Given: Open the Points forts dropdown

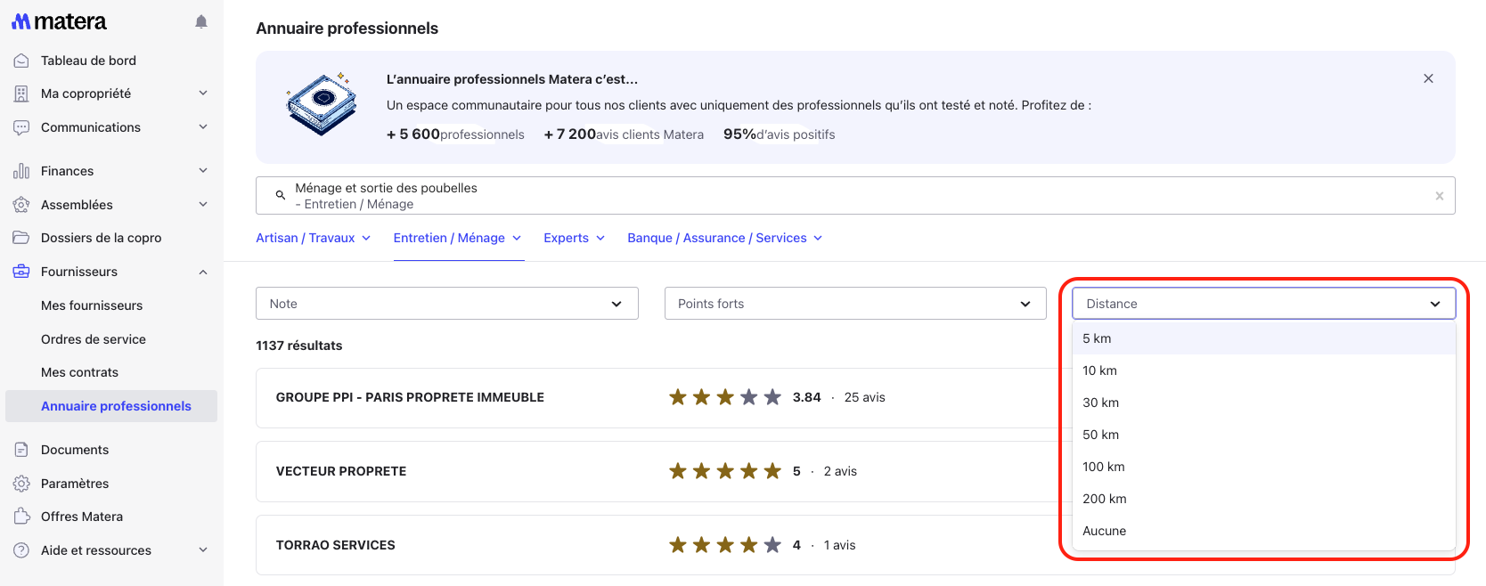Looking at the screenshot, I should 854,304.
